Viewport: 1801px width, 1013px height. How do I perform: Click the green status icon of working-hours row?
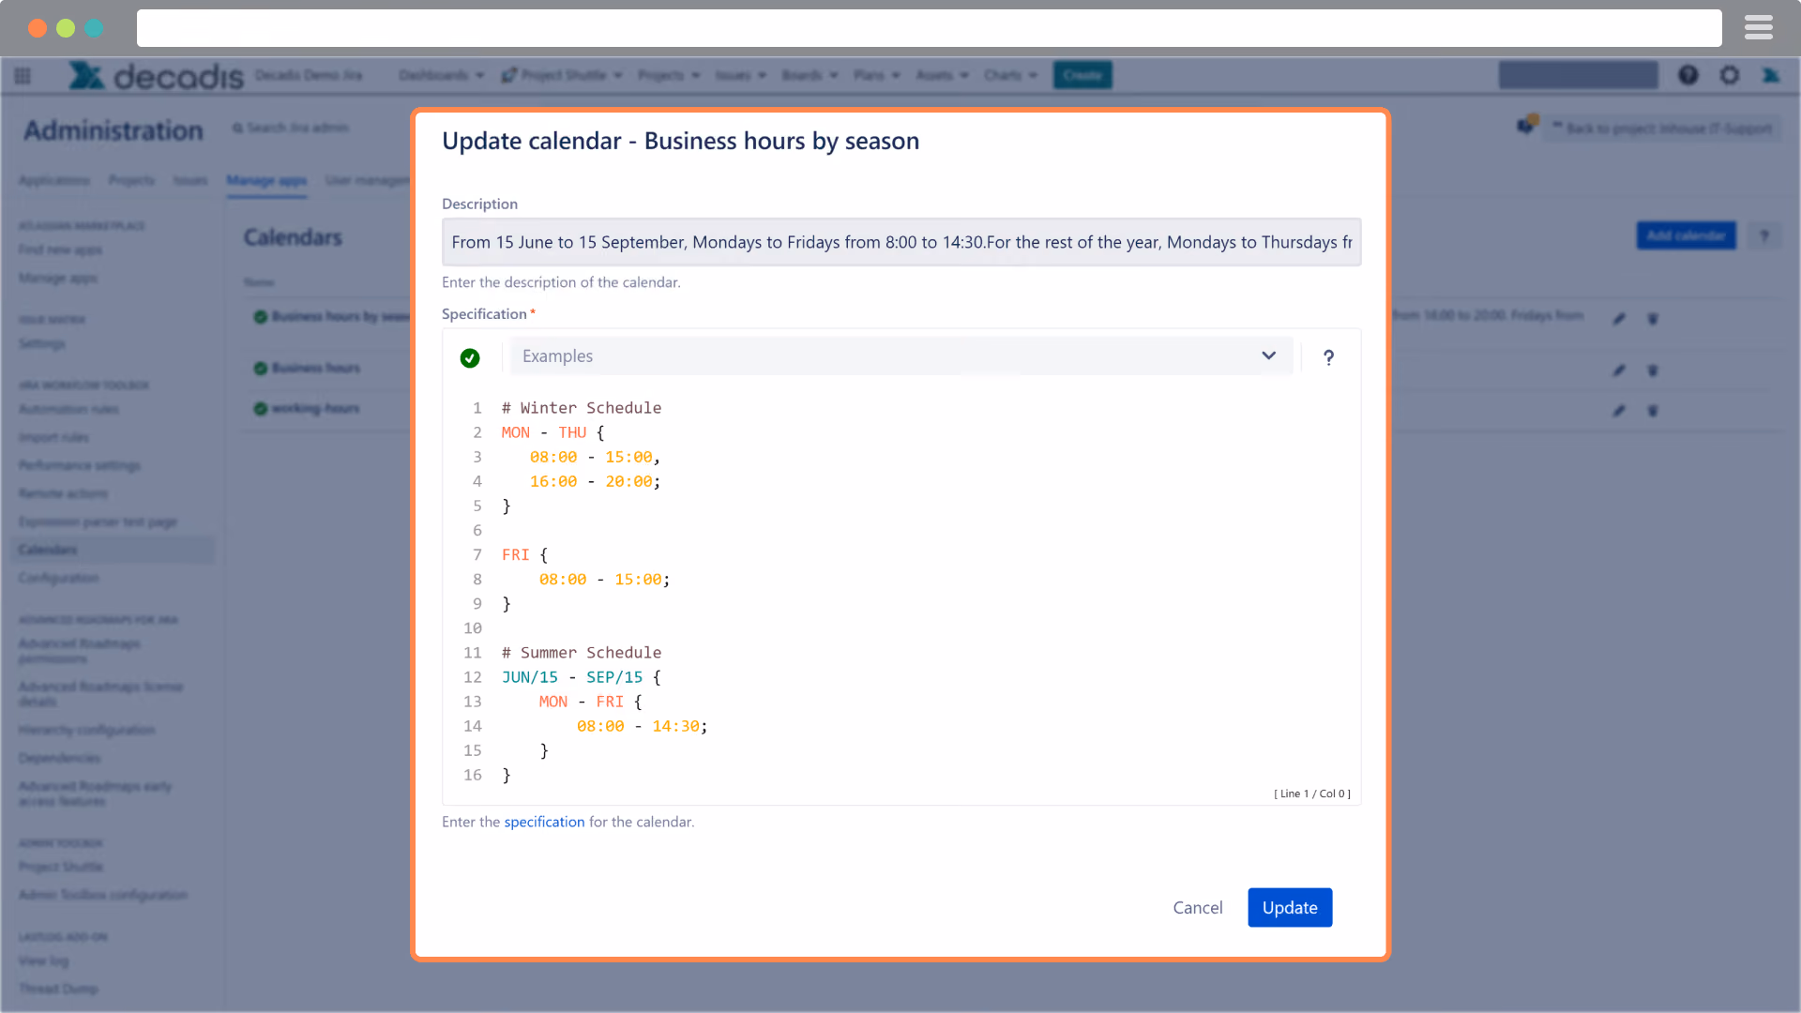click(260, 408)
